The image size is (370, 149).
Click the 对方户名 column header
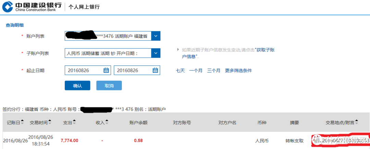click(227, 122)
